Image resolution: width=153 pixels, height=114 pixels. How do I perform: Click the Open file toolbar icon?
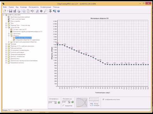[5, 11]
